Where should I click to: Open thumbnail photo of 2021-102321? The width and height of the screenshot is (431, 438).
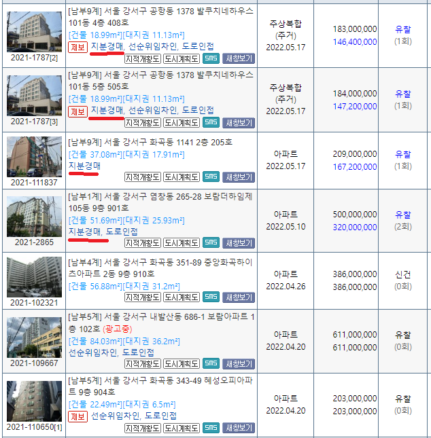tap(34, 277)
